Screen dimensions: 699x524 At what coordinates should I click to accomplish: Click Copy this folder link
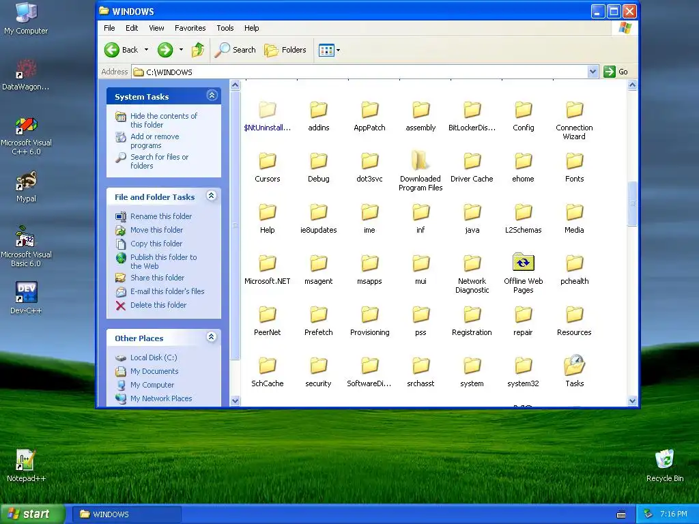(156, 244)
